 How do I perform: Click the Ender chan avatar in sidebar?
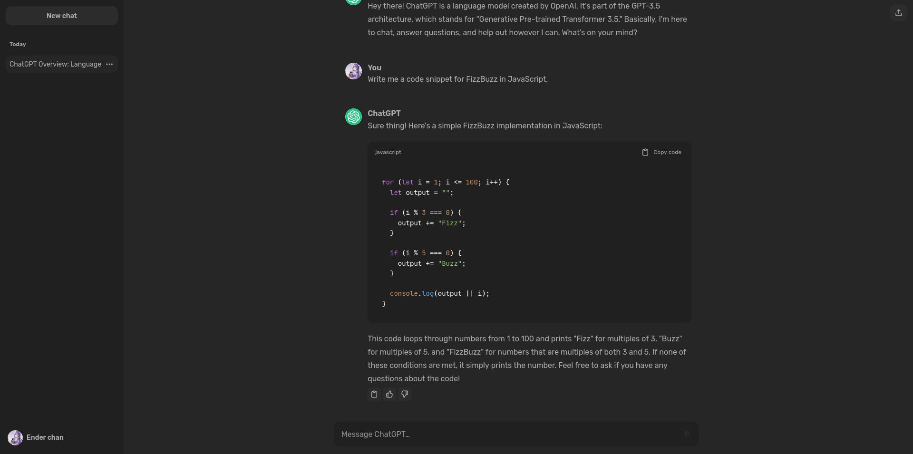(x=15, y=437)
